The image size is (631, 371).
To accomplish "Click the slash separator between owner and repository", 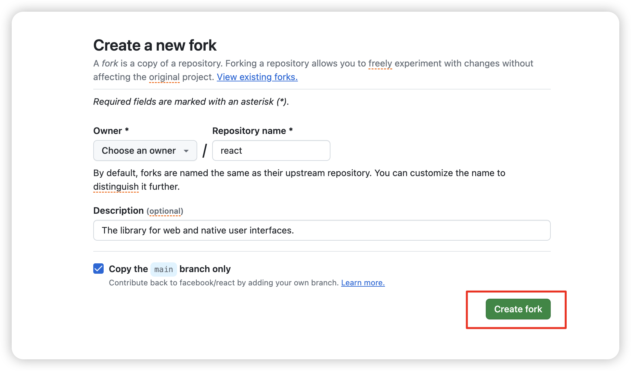I will coord(205,151).
